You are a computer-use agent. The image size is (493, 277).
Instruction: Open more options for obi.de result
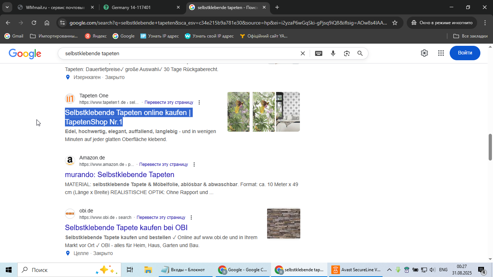(x=191, y=217)
